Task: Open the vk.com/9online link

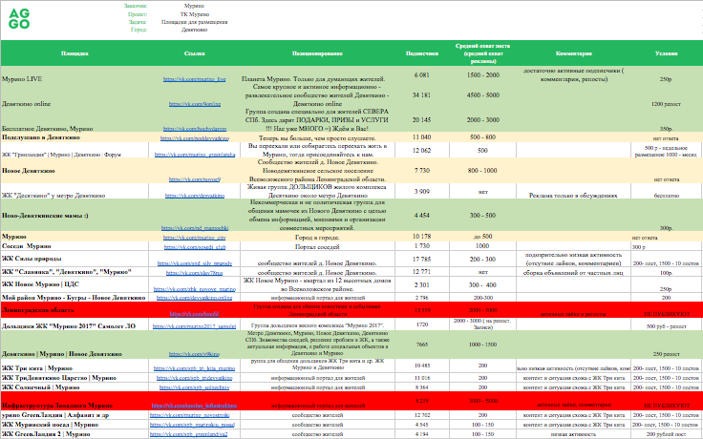Action: [x=195, y=104]
